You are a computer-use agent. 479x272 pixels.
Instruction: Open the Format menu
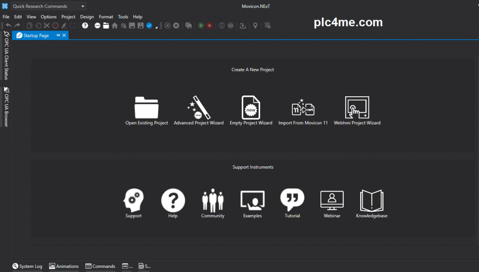click(106, 17)
